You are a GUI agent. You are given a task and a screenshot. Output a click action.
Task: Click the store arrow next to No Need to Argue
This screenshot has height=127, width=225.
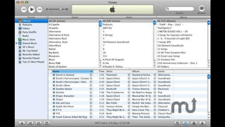point(155,93)
